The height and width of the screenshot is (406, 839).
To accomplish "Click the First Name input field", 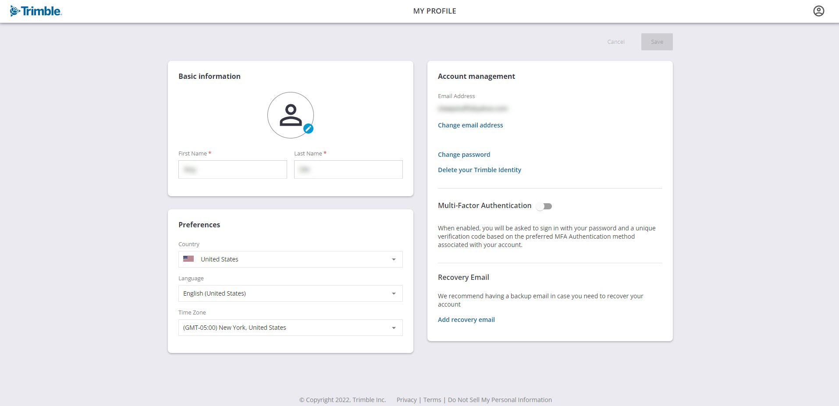I will [232, 169].
